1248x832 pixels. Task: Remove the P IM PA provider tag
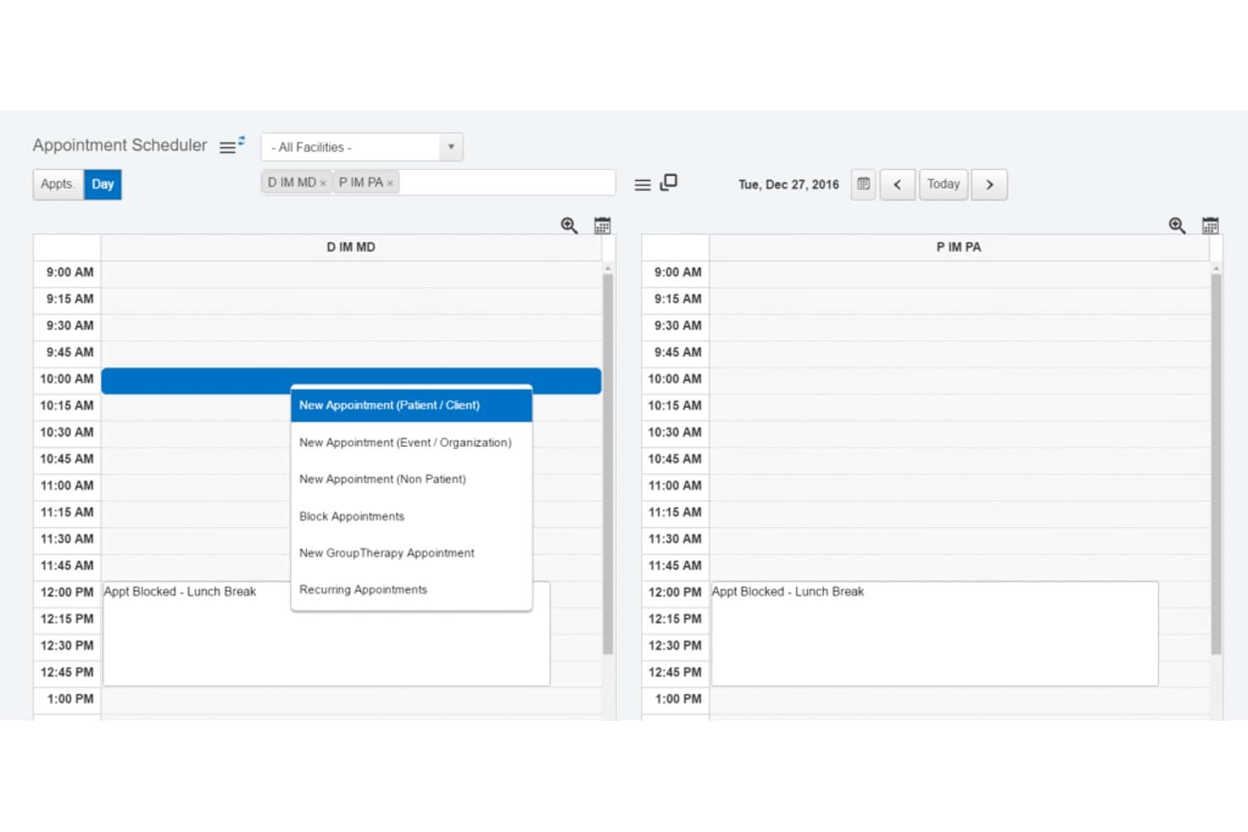(x=390, y=183)
